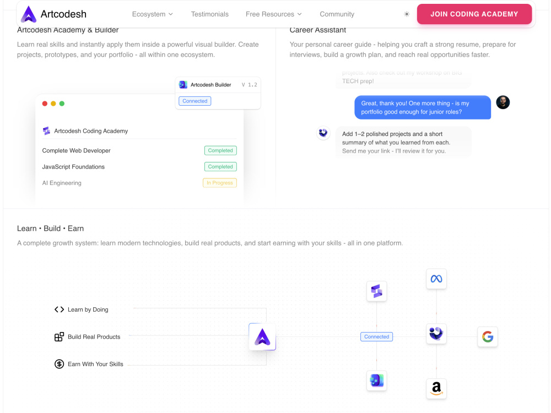Click the V 1.2 version label
The height and width of the screenshot is (413, 551).
[249, 85]
